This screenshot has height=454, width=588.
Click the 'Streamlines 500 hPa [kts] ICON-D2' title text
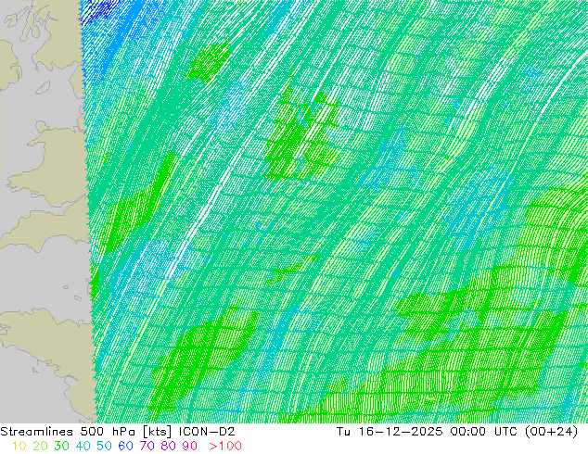[x=118, y=432]
